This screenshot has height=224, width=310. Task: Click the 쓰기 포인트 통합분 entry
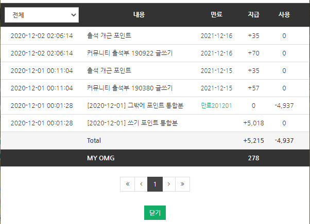pyautogui.click(x=132, y=123)
